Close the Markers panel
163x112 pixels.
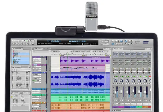[x=29, y=93]
